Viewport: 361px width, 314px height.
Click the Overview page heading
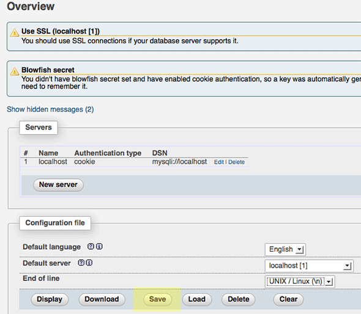point(31,6)
